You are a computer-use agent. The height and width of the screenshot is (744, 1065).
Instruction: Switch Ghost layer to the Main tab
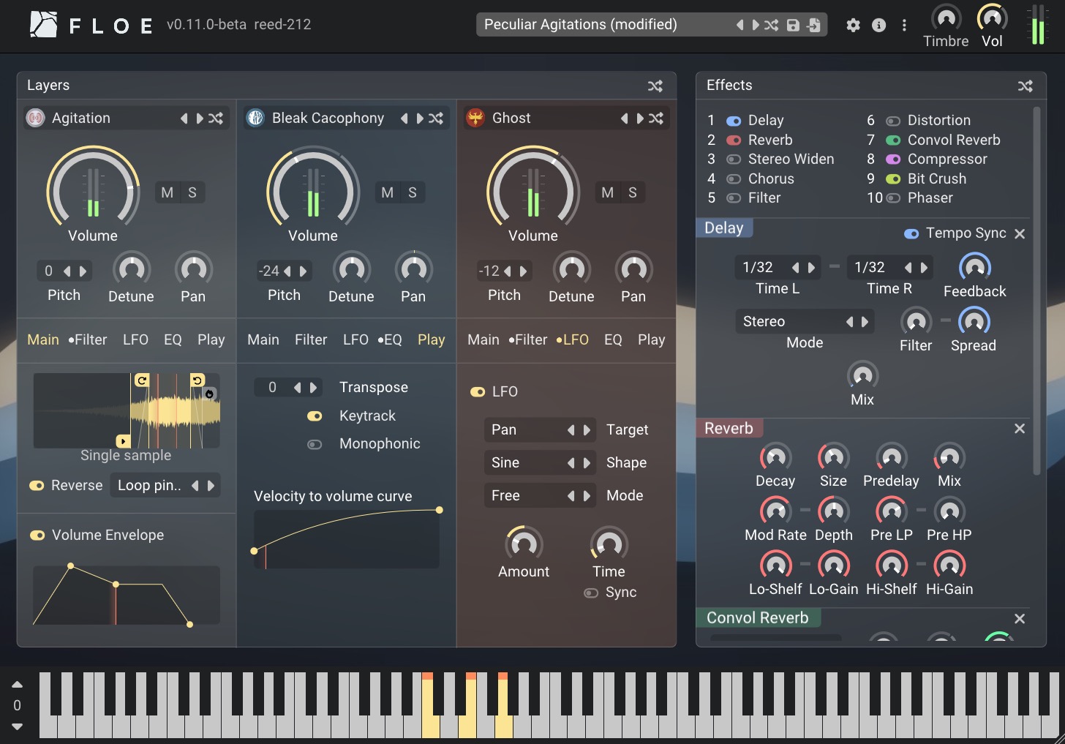[x=483, y=340]
